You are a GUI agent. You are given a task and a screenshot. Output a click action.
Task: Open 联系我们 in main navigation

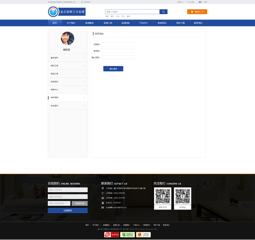click(198, 23)
